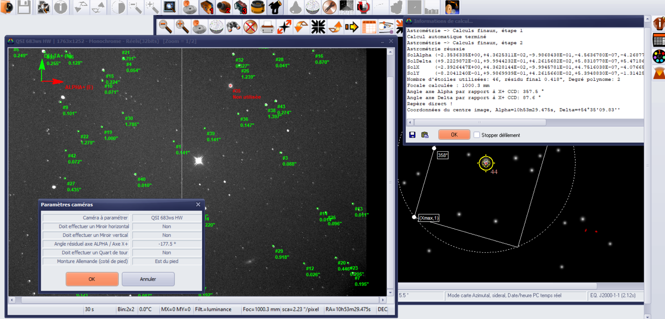Click the camera 1 toolbar icon
The height and width of the screenshot is (319, 665).
[207, 7]
